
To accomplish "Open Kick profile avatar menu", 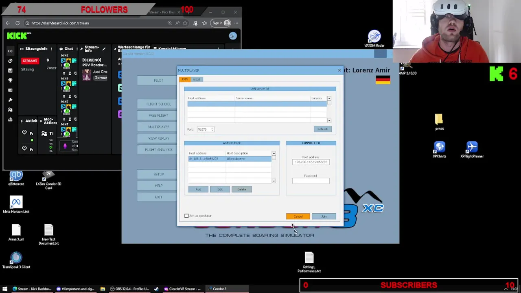I will click(232, 36).
